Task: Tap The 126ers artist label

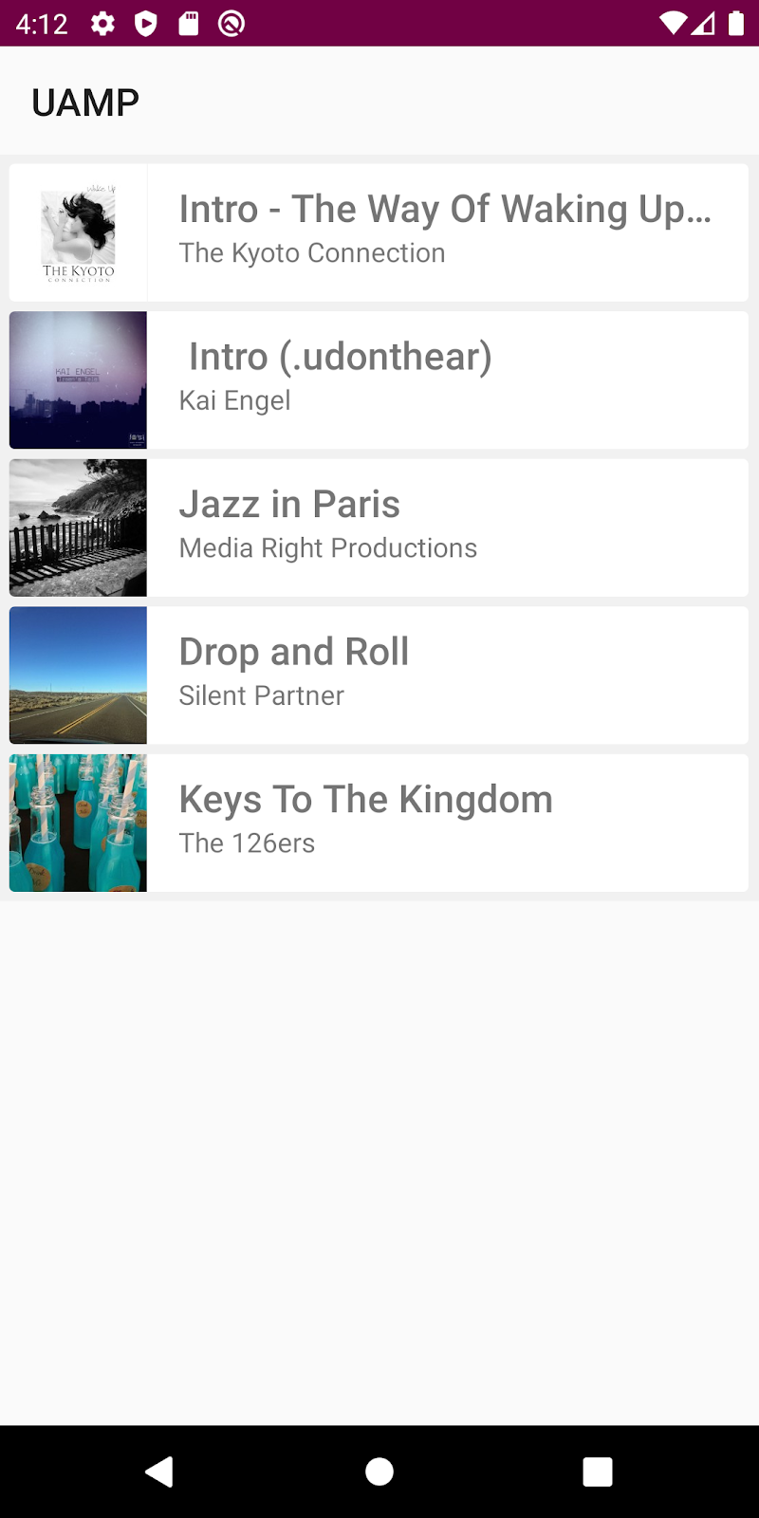Action: point(247,843)
